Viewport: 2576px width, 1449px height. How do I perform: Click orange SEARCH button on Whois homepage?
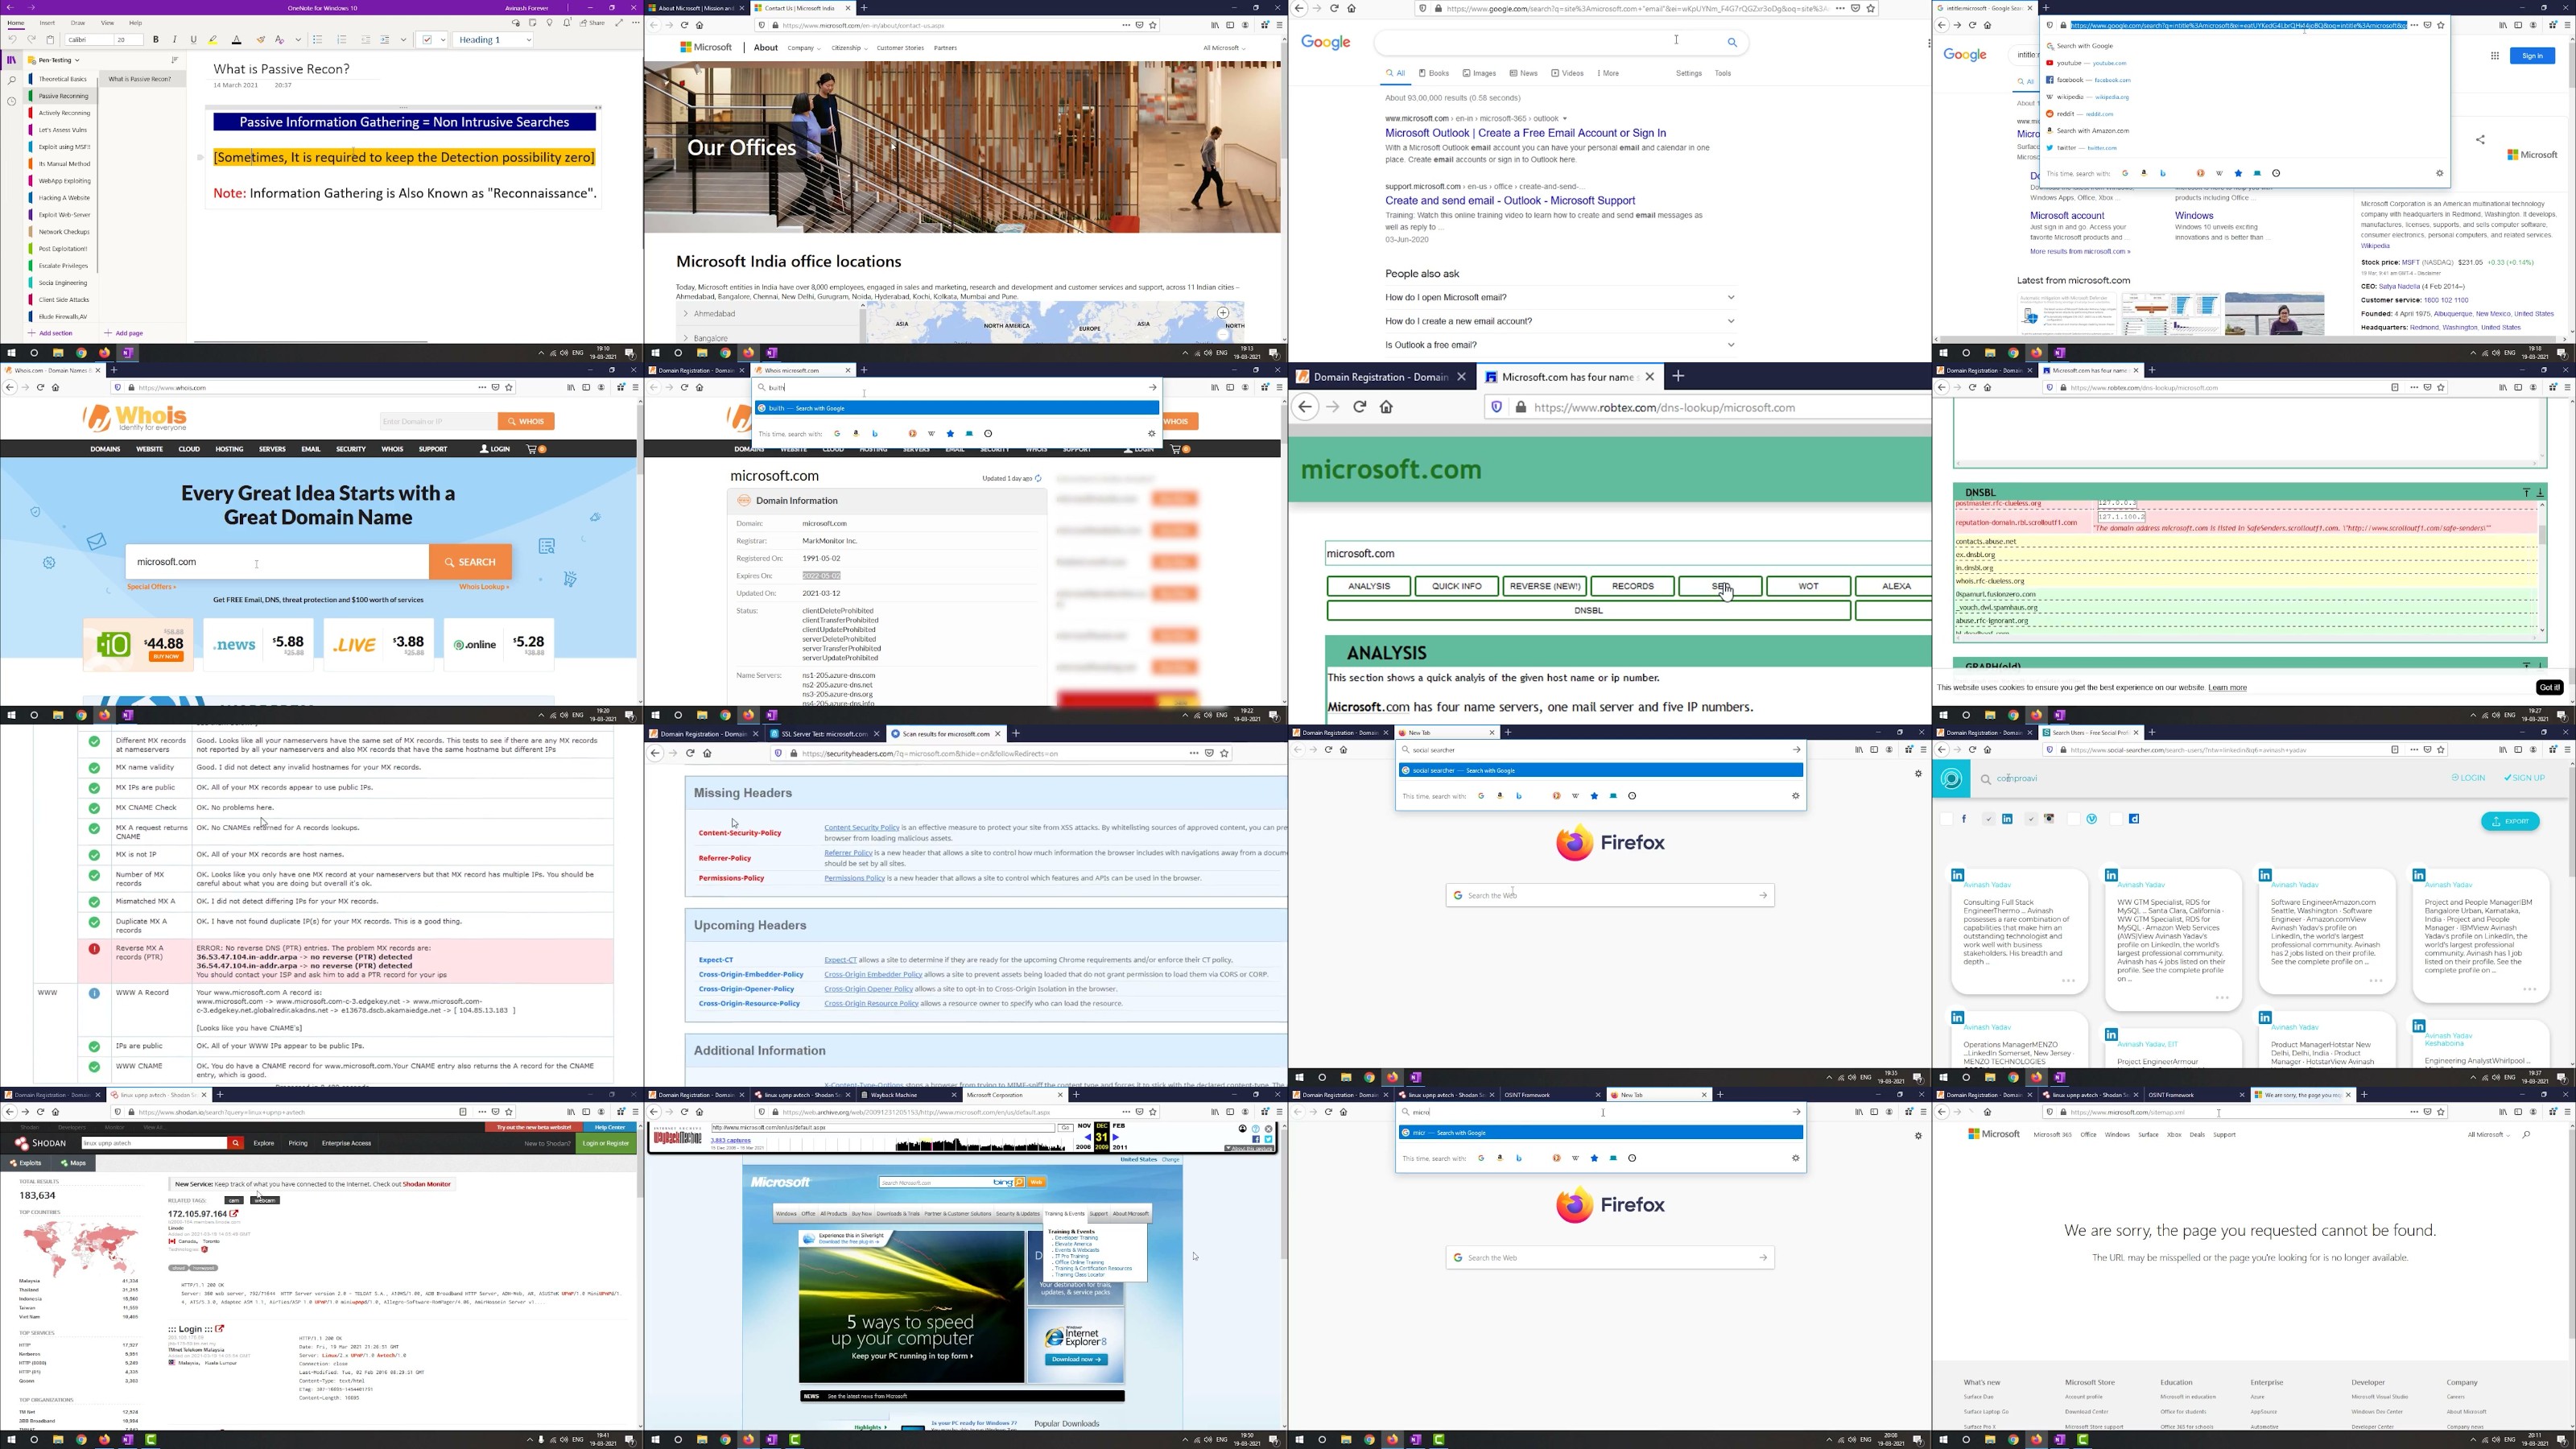(x=470, y=562)
